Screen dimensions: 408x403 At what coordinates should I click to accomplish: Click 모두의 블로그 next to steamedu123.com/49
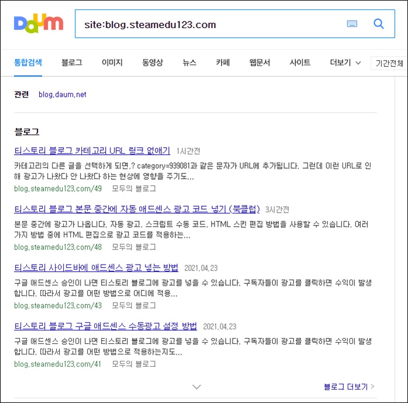[134, 189]
